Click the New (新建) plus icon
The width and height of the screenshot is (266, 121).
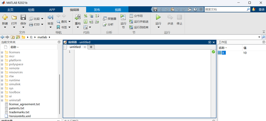[x=5, y=17]
